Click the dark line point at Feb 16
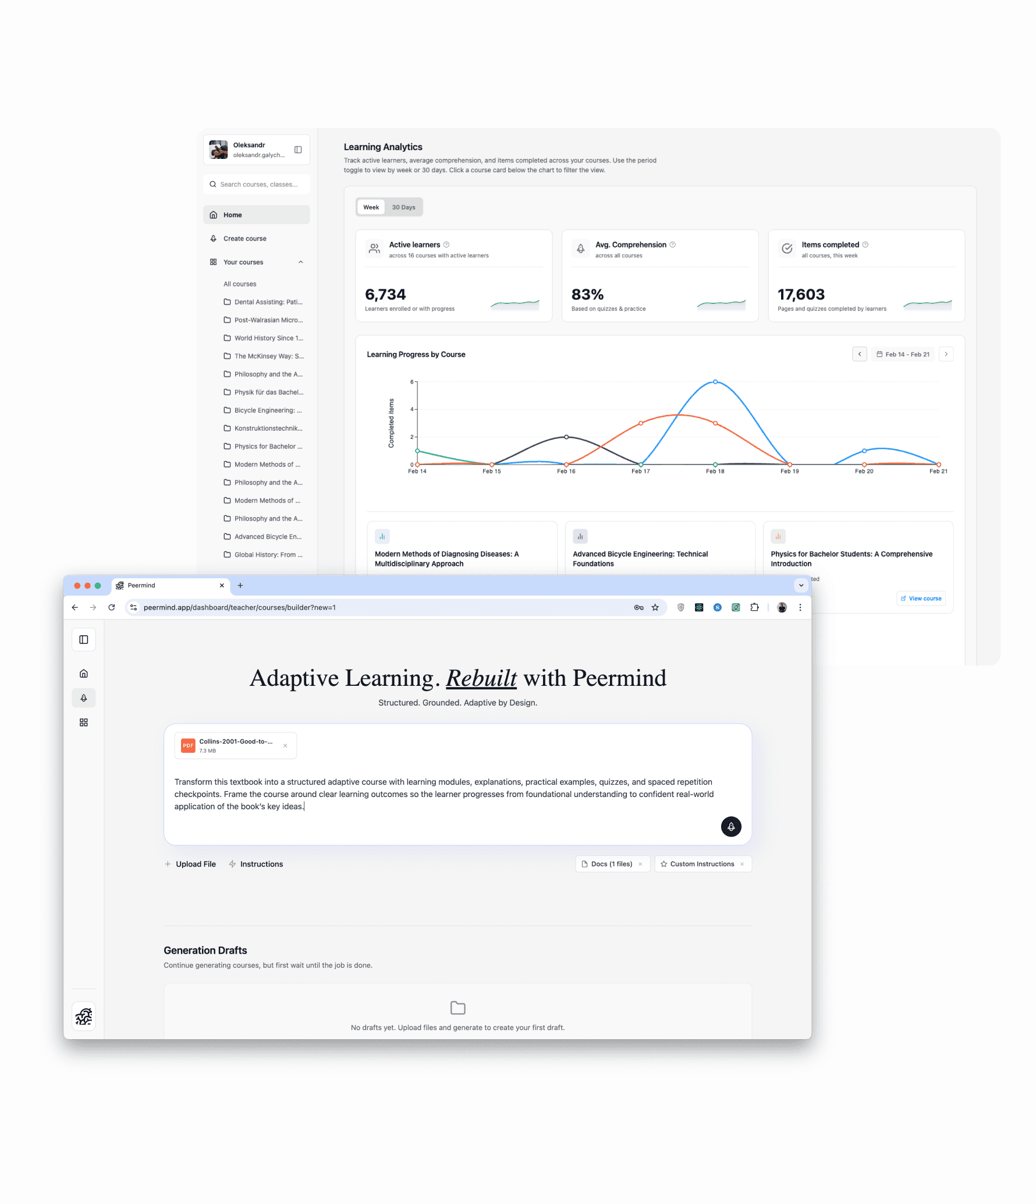 click(x=566, y=437)
